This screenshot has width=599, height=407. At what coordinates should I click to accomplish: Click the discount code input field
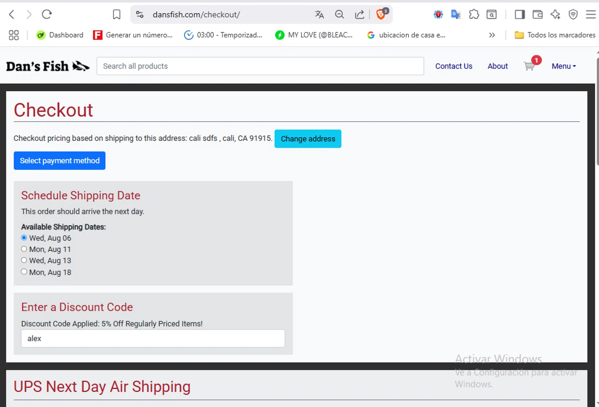[x=153, y=338]
